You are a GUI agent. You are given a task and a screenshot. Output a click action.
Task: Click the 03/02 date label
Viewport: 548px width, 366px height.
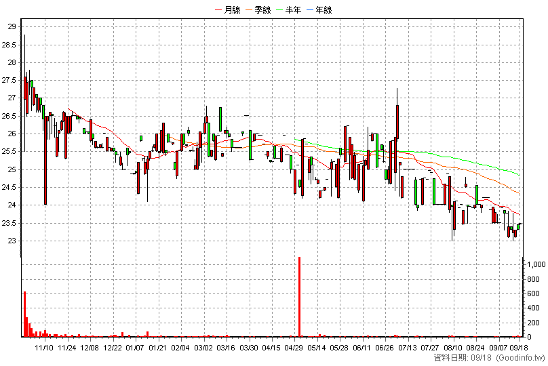[203, 348]
